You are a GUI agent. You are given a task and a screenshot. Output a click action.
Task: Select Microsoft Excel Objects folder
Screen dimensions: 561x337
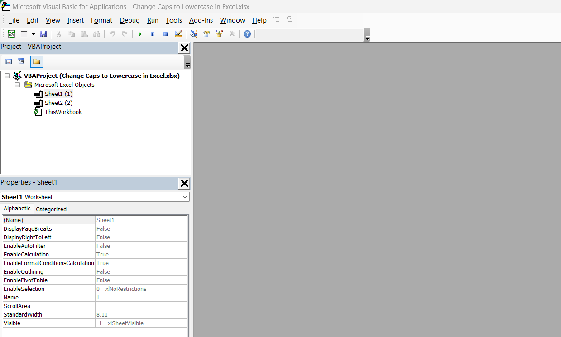click(64, 85)
